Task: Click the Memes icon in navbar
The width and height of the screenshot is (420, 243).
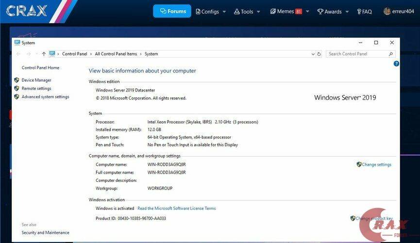Action: pyautogui.click(x=273, y=11)
